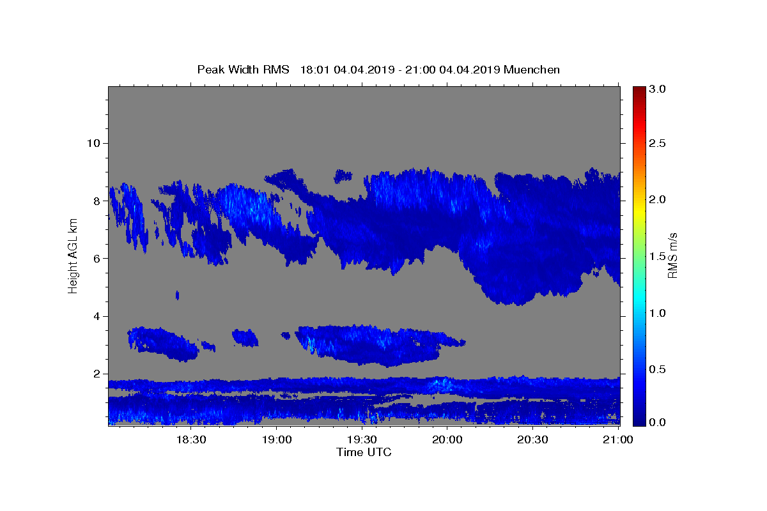Screen dimensions: 767x511
Task: Click the 21:00 time tick label
Action: 618,440
